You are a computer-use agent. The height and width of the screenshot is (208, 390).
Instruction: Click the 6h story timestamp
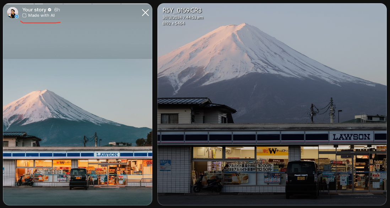pos(57,10)
